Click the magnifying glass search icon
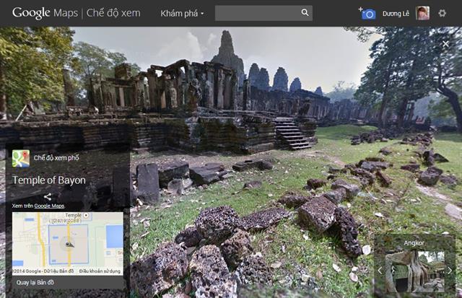The height and width of the screenshot is (298, 462). pos(305,13)
